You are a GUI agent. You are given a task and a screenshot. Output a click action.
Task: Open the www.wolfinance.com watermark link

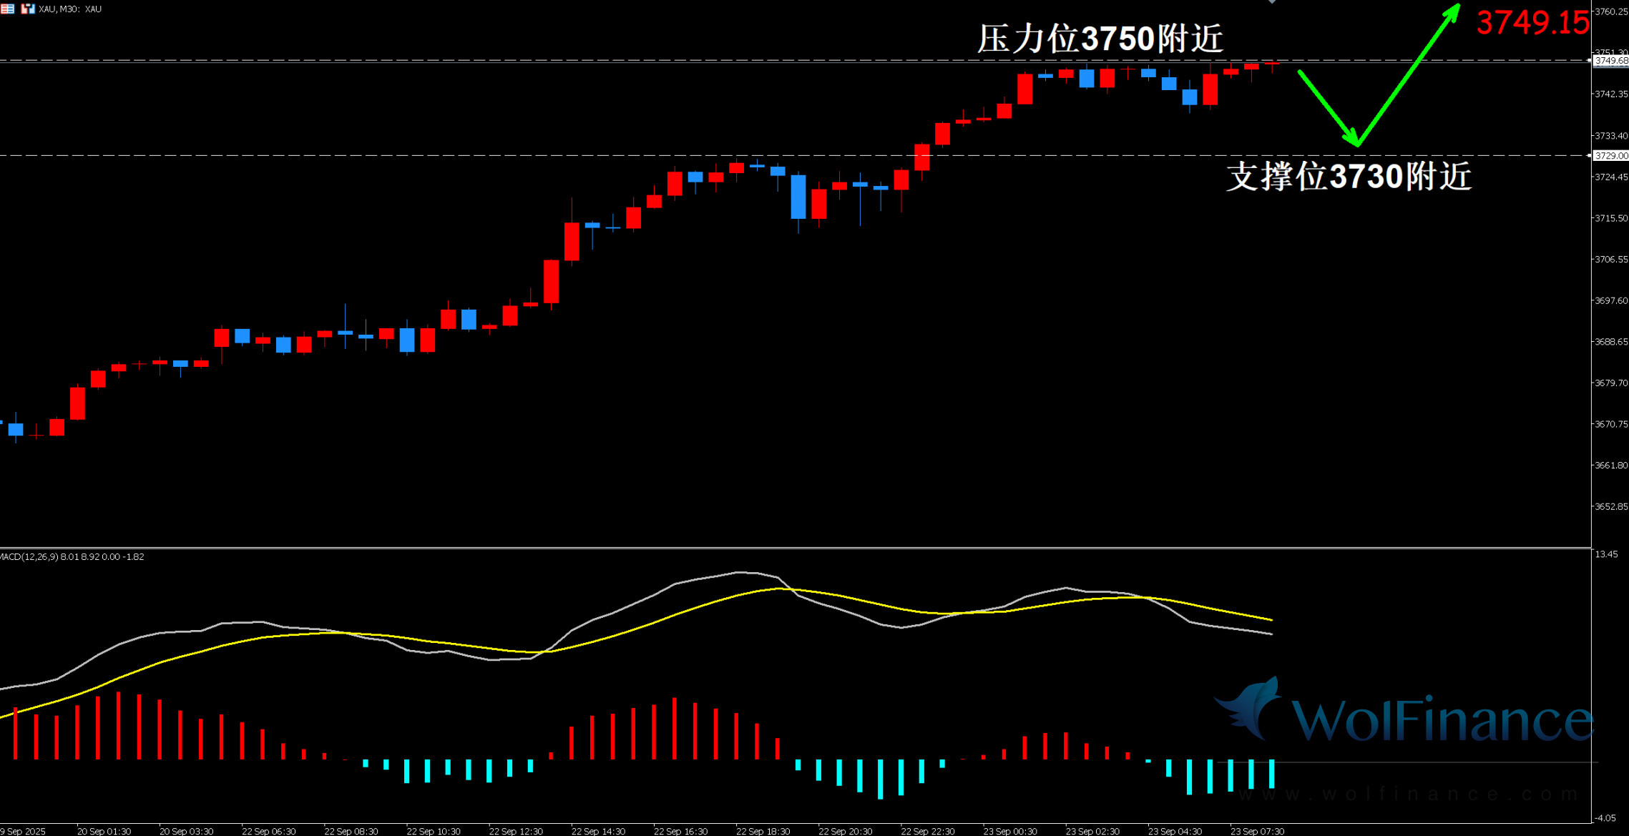pyautogui.click(x=1408, y=794)
